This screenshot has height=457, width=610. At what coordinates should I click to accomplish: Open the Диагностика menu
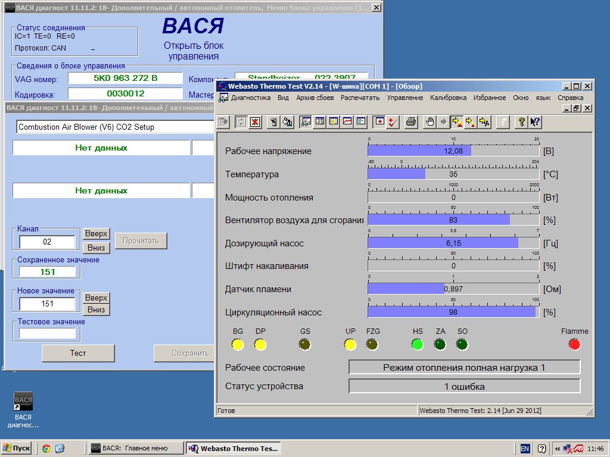[x=251, y=98]
